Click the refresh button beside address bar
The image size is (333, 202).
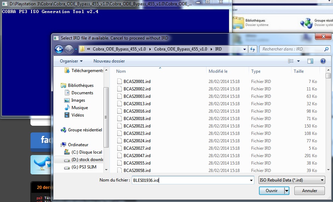tap(253, 49)
